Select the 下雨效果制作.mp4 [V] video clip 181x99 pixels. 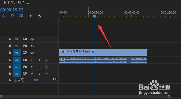point(103,53)
